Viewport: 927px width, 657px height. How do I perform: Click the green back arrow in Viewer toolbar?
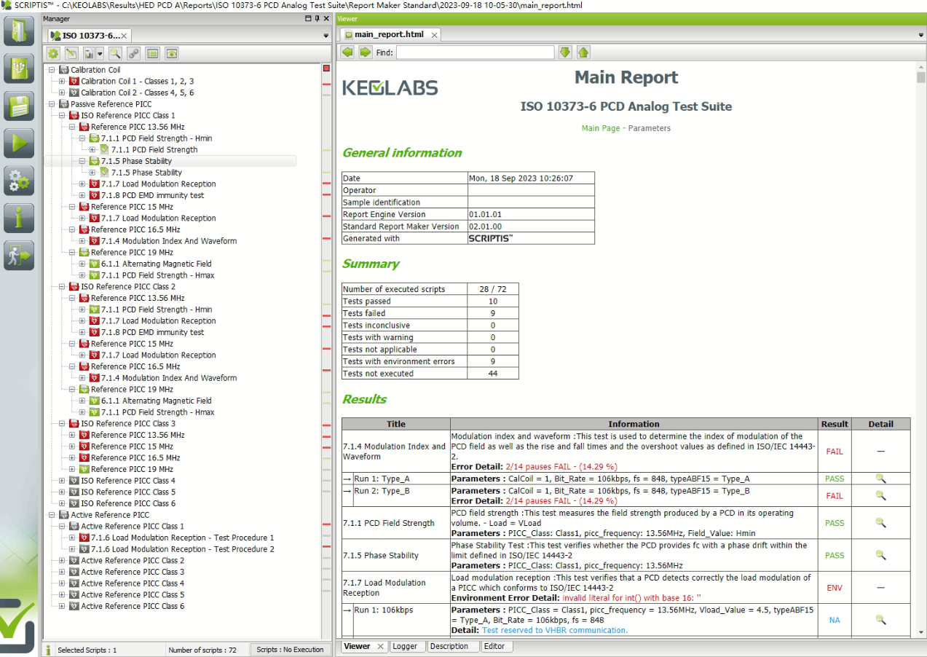click(x=347, y=52)
